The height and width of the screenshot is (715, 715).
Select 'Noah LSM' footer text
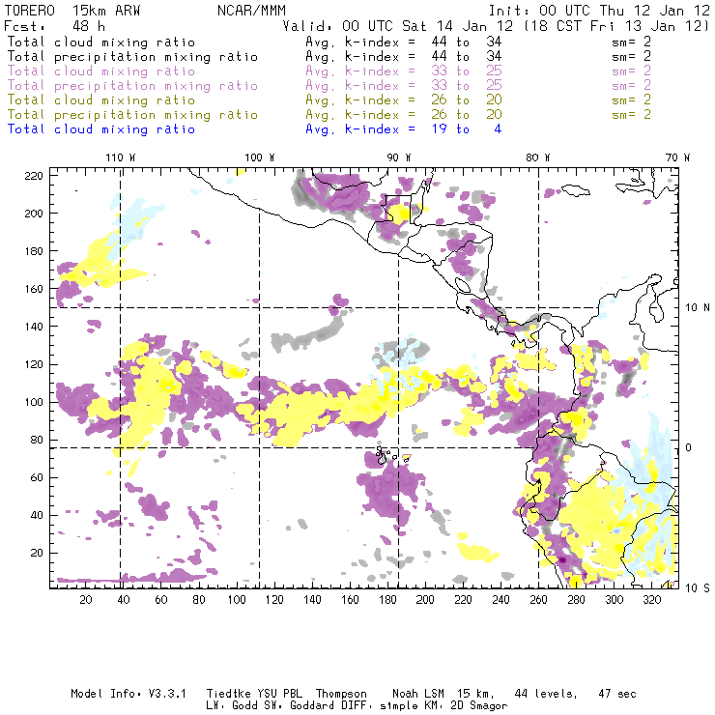point(418,694)
